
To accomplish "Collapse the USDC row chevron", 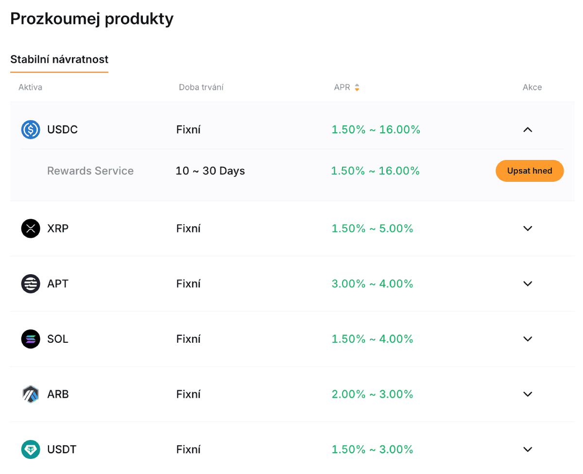I will pyautogui.click(x=528, y=130).
